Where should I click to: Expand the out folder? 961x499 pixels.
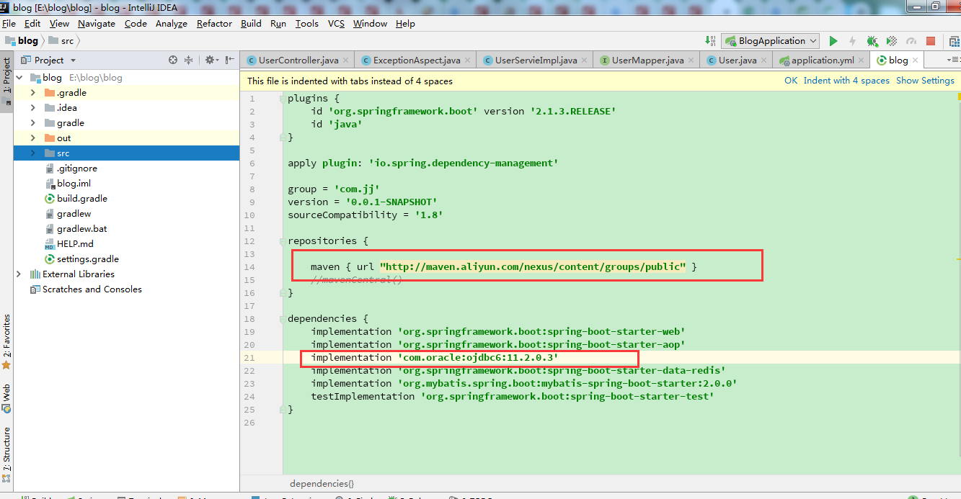pos(33,138)
